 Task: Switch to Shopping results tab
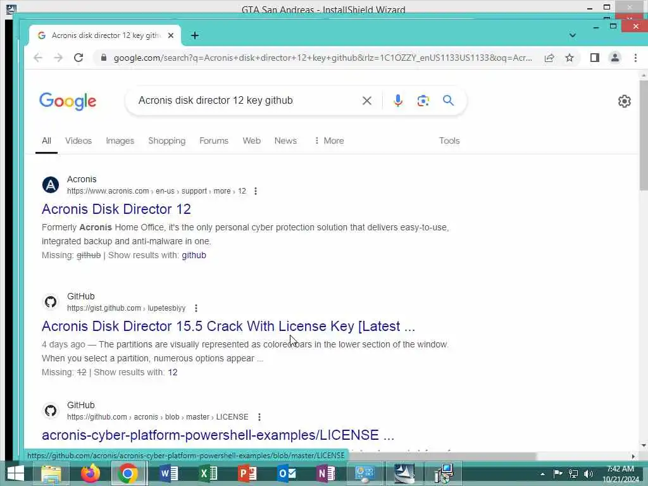click(x=167, y=140)
